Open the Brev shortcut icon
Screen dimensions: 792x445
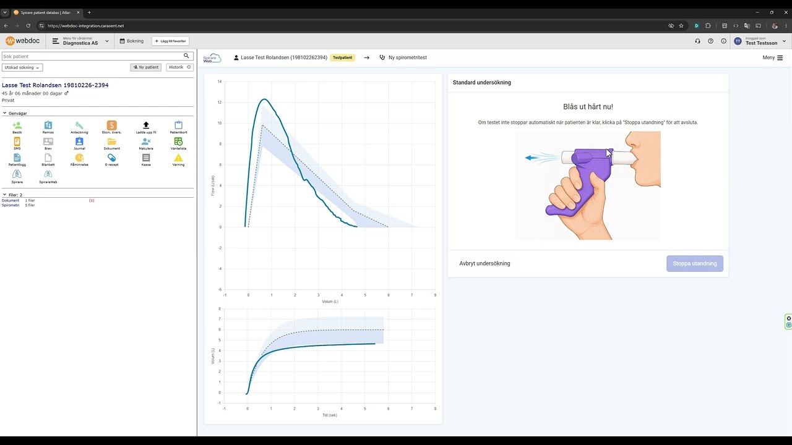coord(48,142)
